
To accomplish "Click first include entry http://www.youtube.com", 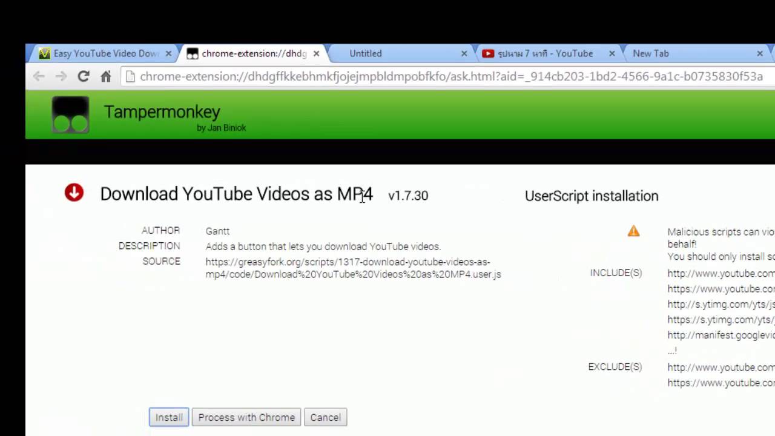I will [721, 274].
